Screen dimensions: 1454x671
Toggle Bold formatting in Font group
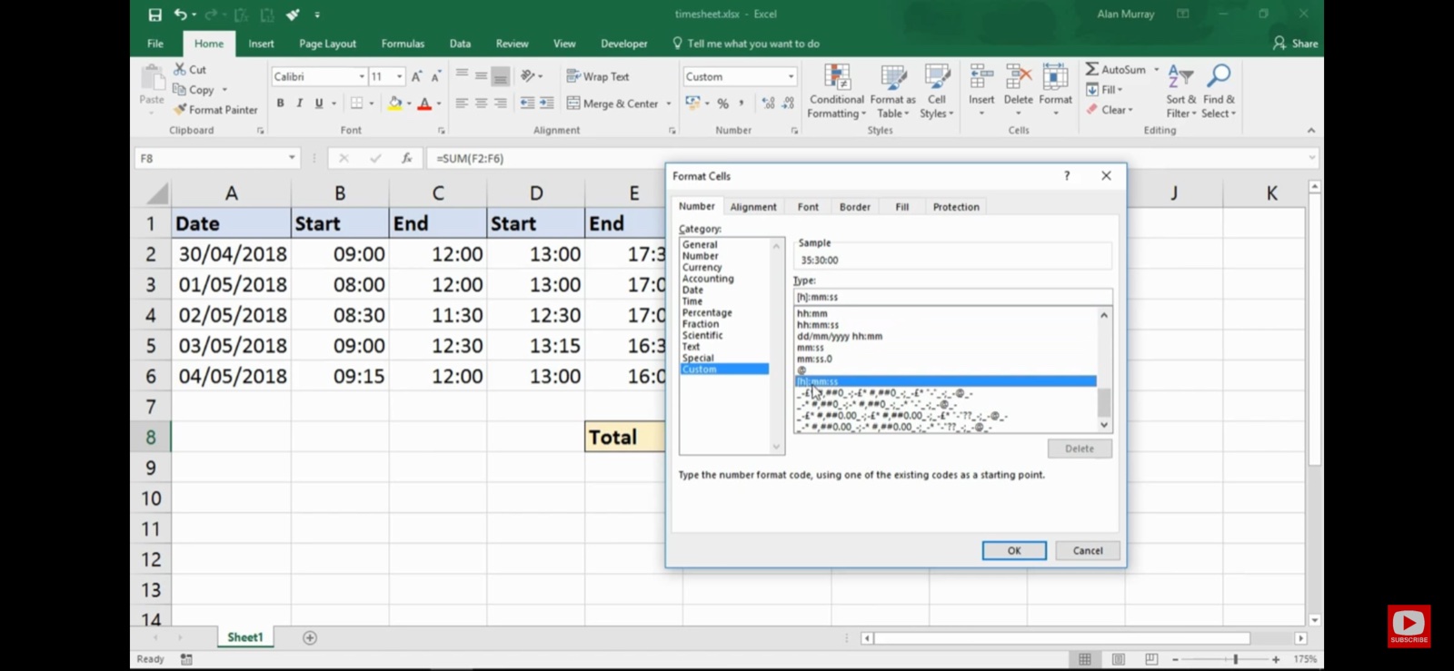pos(281,104)
